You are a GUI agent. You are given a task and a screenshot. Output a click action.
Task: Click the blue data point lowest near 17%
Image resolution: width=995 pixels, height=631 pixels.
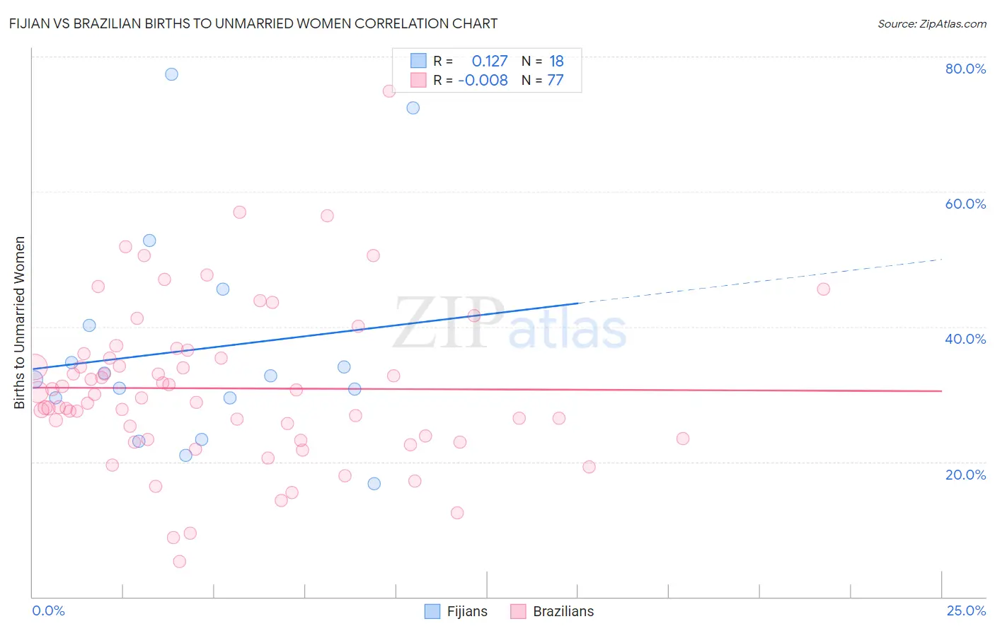click(x=374, y=484)
